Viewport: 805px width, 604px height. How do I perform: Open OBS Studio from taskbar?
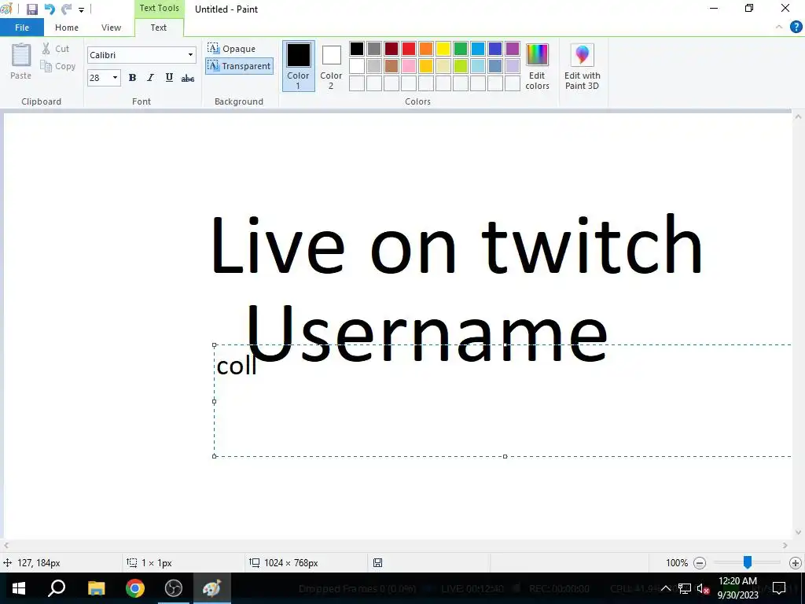point(174,588)
